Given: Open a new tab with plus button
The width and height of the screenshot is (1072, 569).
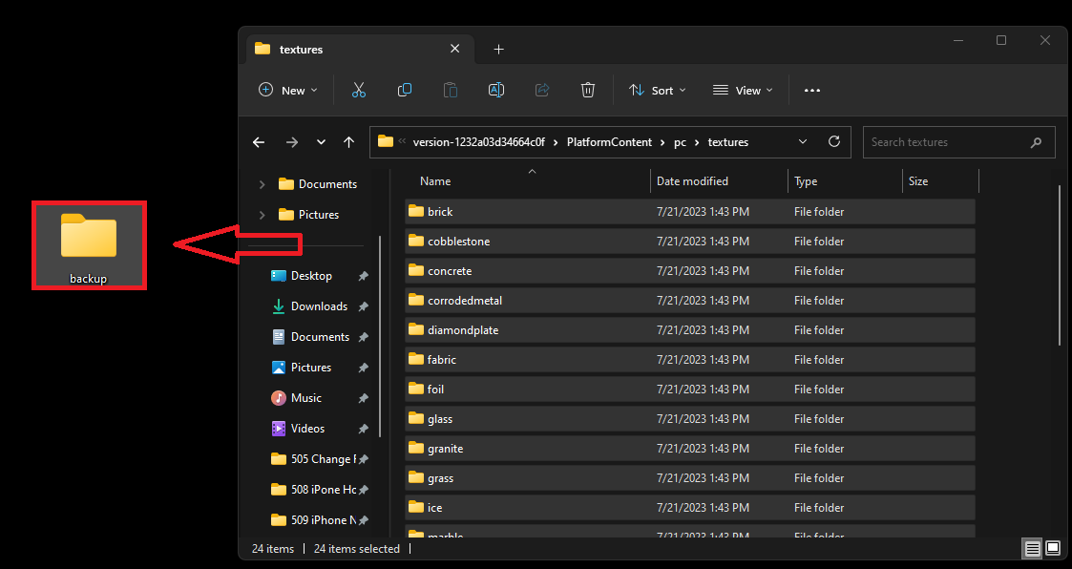Looking at the screenshot, I should tap(498, 49).
